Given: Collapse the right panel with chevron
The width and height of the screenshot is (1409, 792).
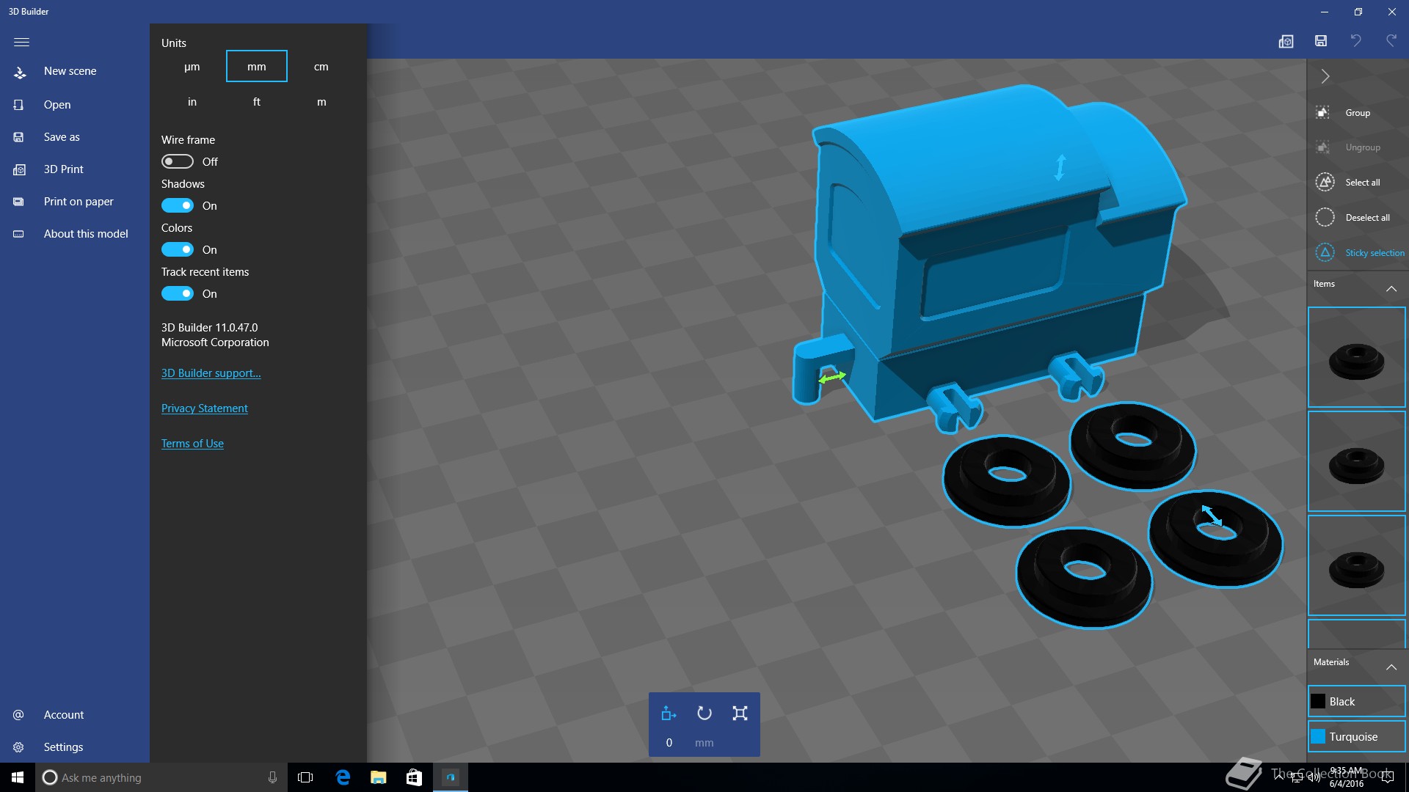Looking at the screenshot, I should [x=1325, y=76].
